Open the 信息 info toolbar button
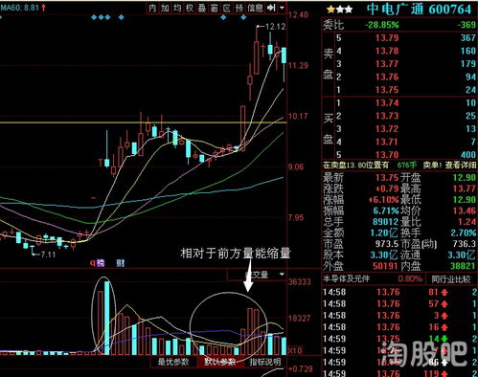The image size is (478, 377). click(256, 8)
